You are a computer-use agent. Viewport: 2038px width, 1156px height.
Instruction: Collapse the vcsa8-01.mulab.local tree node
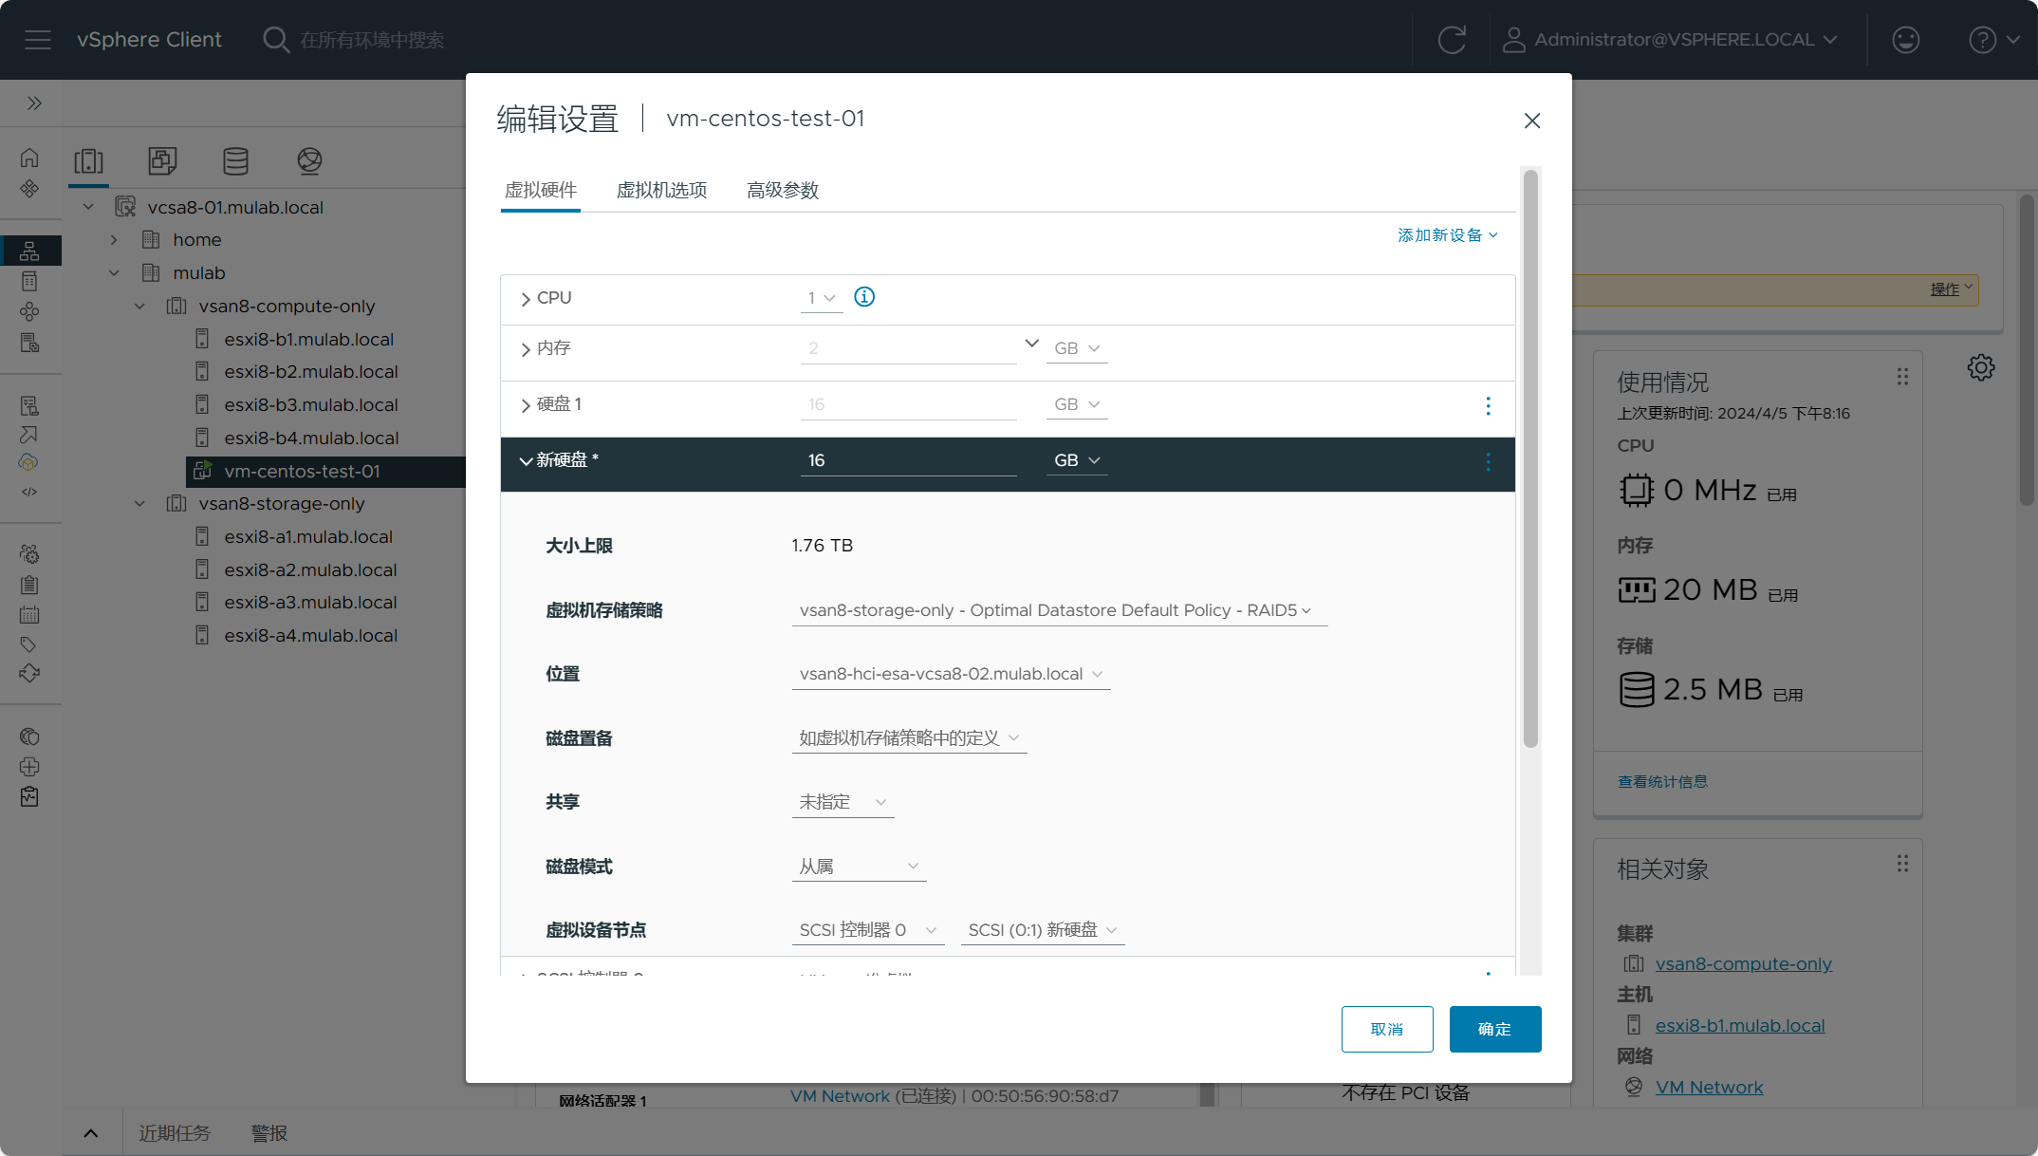click(x=88, y=207)
